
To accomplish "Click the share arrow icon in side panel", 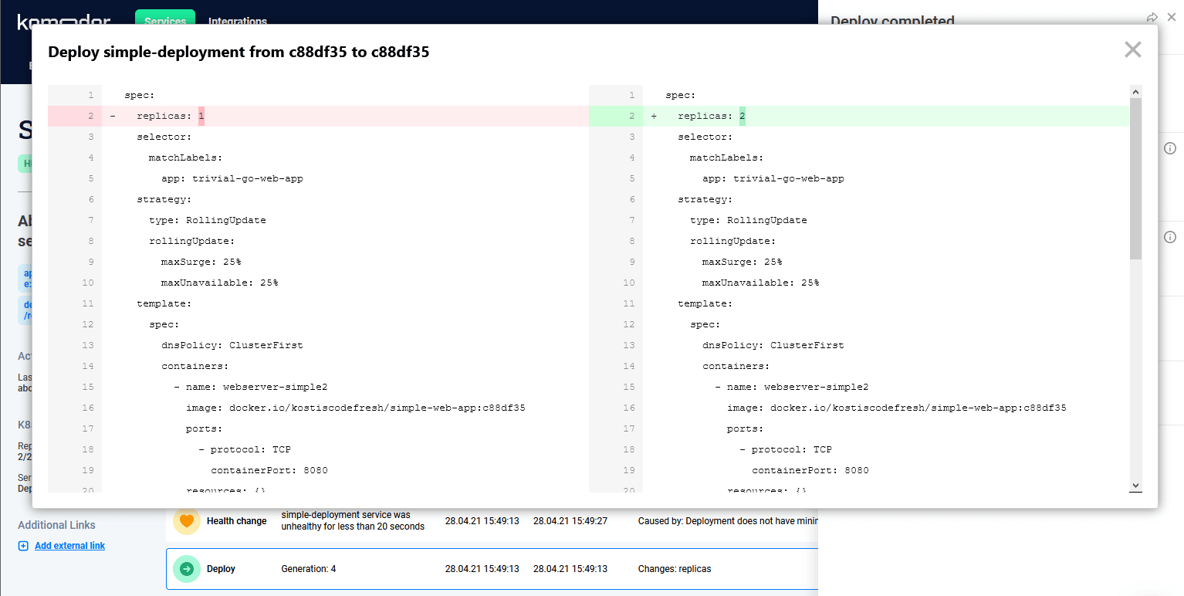I will (1152, 17).
